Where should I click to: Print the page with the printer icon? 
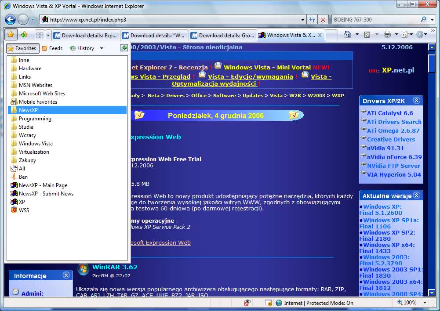[x=387, y=35]
